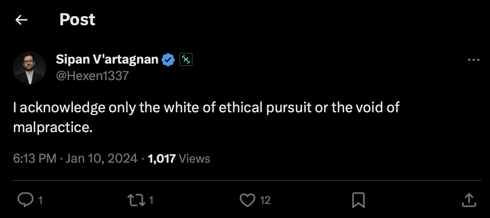Click the repost count number
This screenshot has width=490, height=218.
(x=151, y=201)
